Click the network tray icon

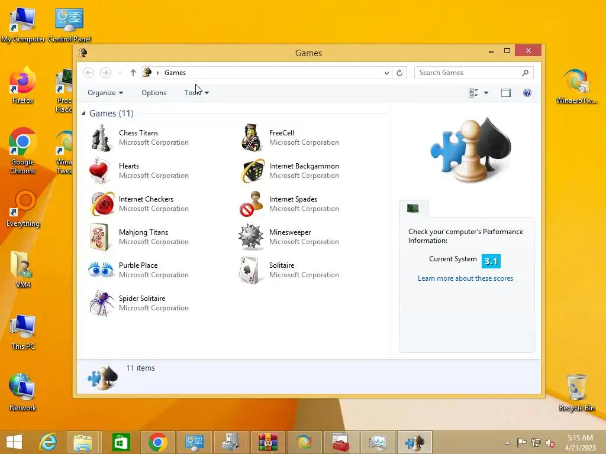[536, 443]
